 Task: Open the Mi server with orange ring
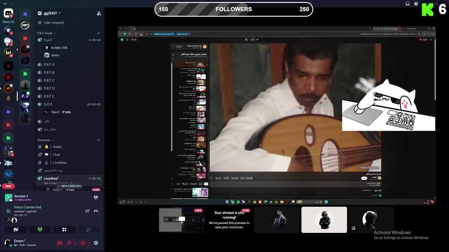click(8, 89)
